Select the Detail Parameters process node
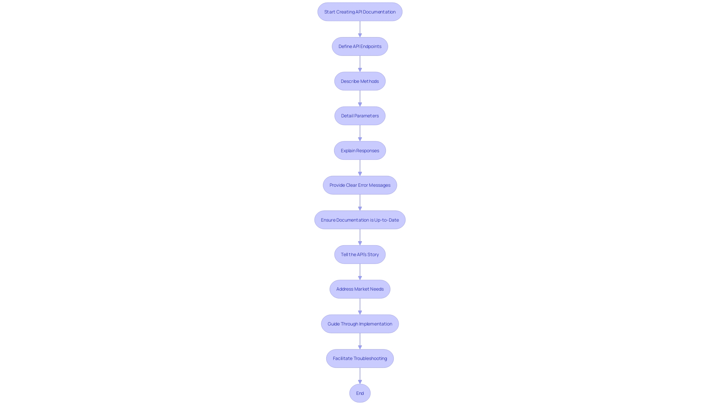This screenshot has width=720, height=405. pos(360,115)
